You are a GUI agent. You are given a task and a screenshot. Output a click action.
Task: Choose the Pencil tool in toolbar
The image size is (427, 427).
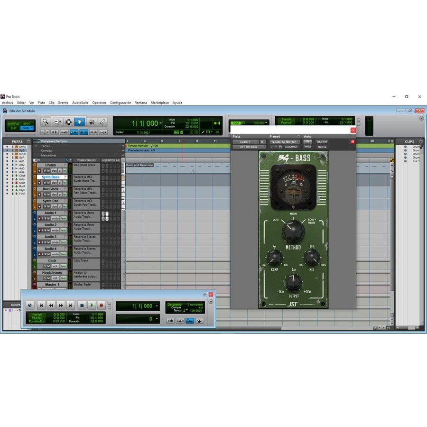coord(102,122)
